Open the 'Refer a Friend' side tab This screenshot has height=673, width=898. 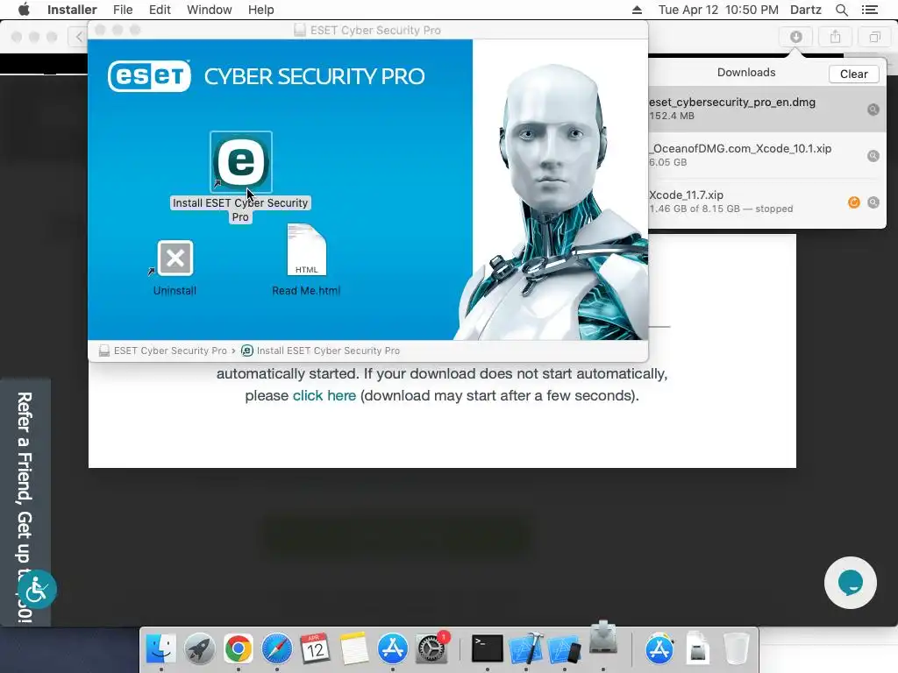25,502
